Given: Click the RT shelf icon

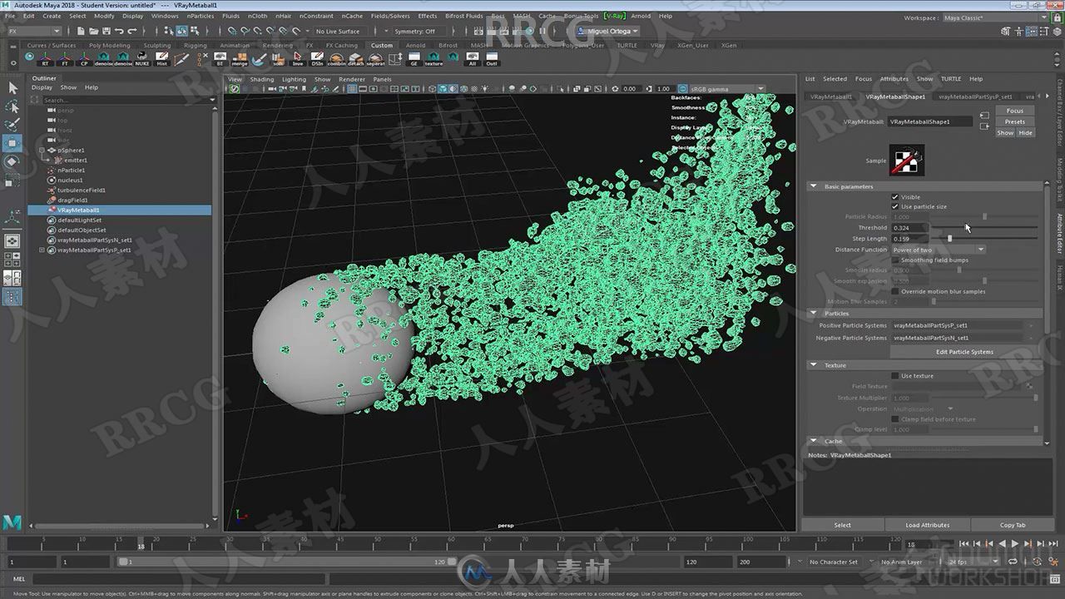Looking at the screenshot, I should 46,59.
